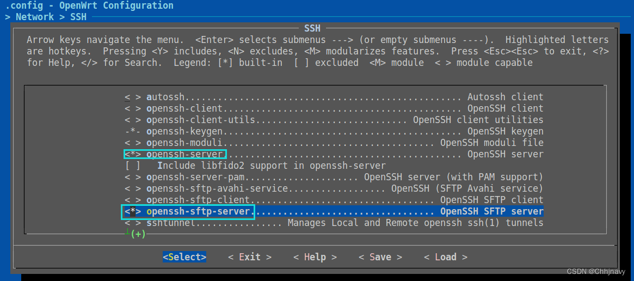Toggle the openssh-client selection box

133,108
